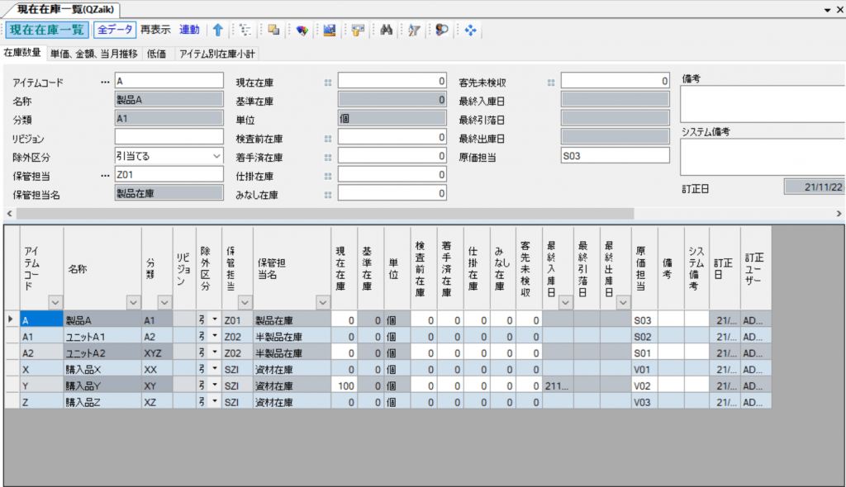
Task: Click into the 備考 text area
Action: (763, 104)
